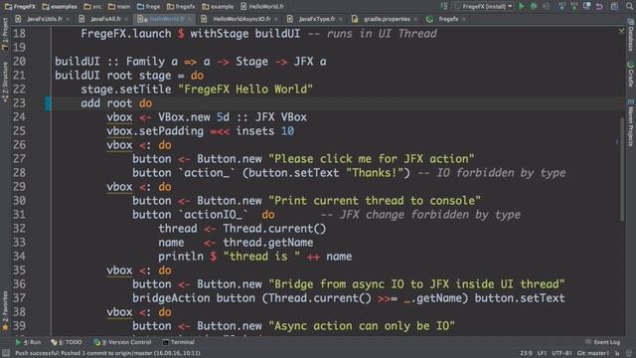Image resolution: width=636 pixels, height=358 pixels.
Task: Click example folder breadcrumb
Action: click(x=218, y=7)
